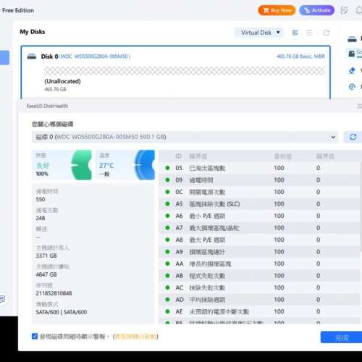
Task: Click the green status dot of row AD
Action: click(167, 300)
